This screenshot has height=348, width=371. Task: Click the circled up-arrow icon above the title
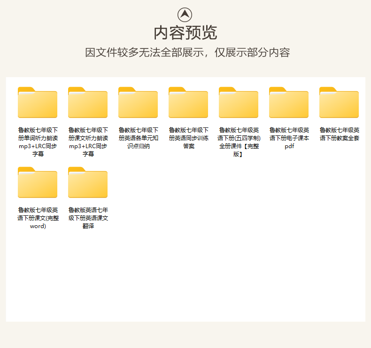click(x=185, y=15)
